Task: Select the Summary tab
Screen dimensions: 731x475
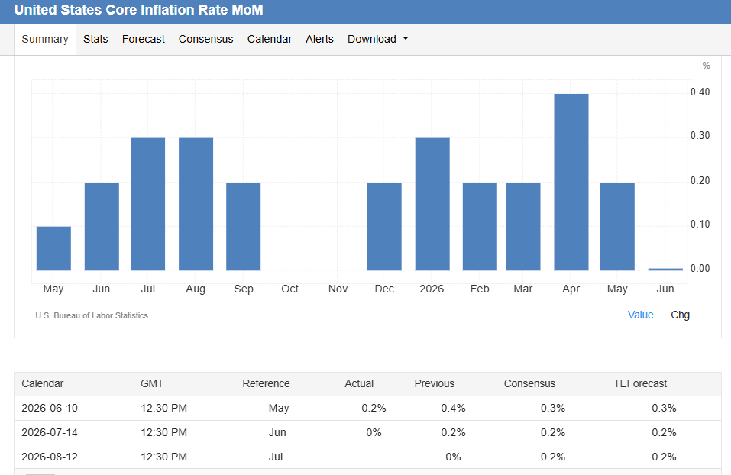Action: (45, 39)
